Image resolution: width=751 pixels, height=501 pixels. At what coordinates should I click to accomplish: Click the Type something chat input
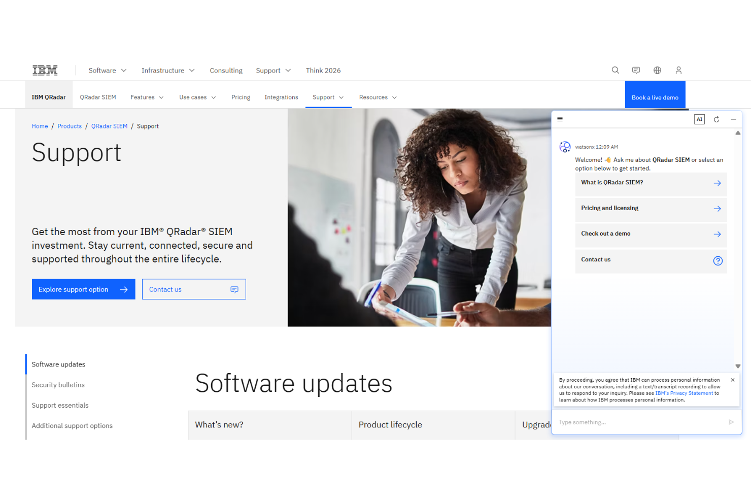tap(639, 422)
